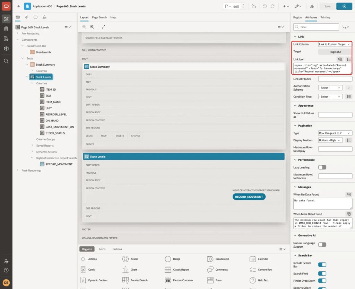The height and width of the screenshot is (289, 355).
Task: Select RECORD_MOVEMENT button in layout
Action: point(249,197)
